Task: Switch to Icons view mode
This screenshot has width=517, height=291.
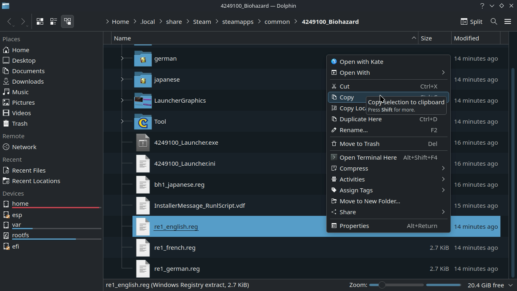Action: 40,21
